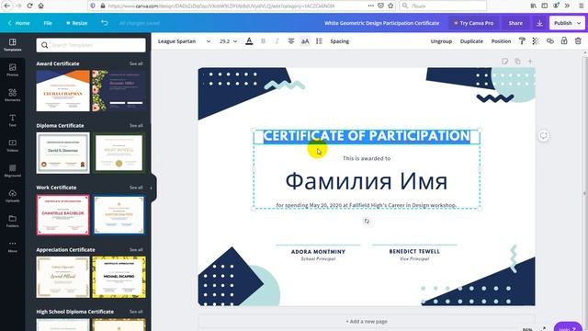Viewport: 588px width, 331px height.
Task: Click the link icon in toolbar
Action: 549,41
